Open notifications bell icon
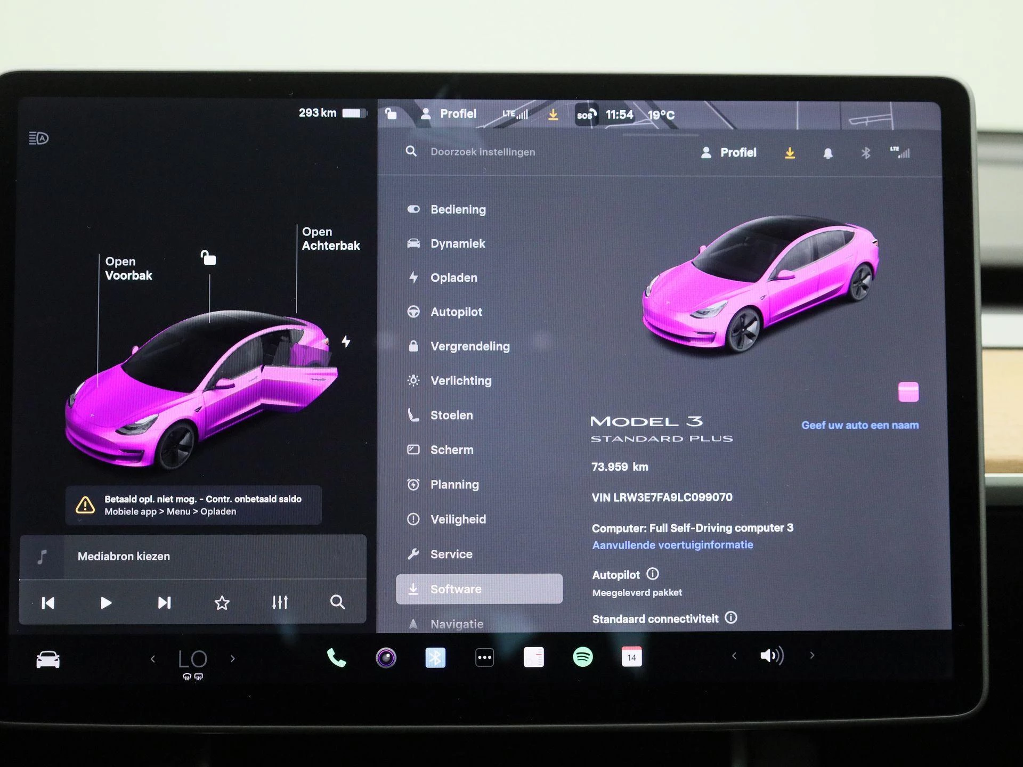 coord(827,153)
